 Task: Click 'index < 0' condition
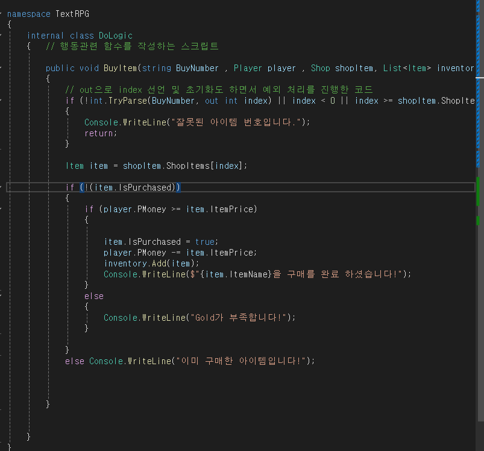pyautogui.click(x=313, y=101)
